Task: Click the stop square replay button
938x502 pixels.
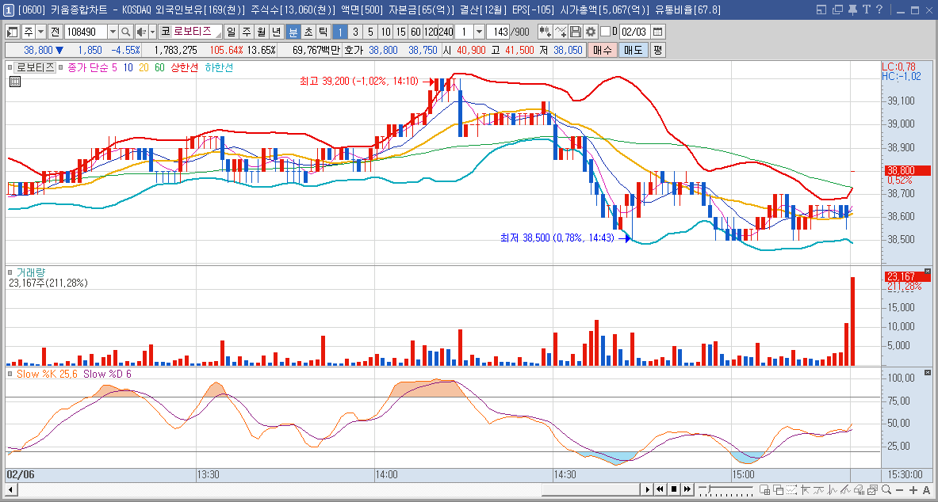Action: 674,489
